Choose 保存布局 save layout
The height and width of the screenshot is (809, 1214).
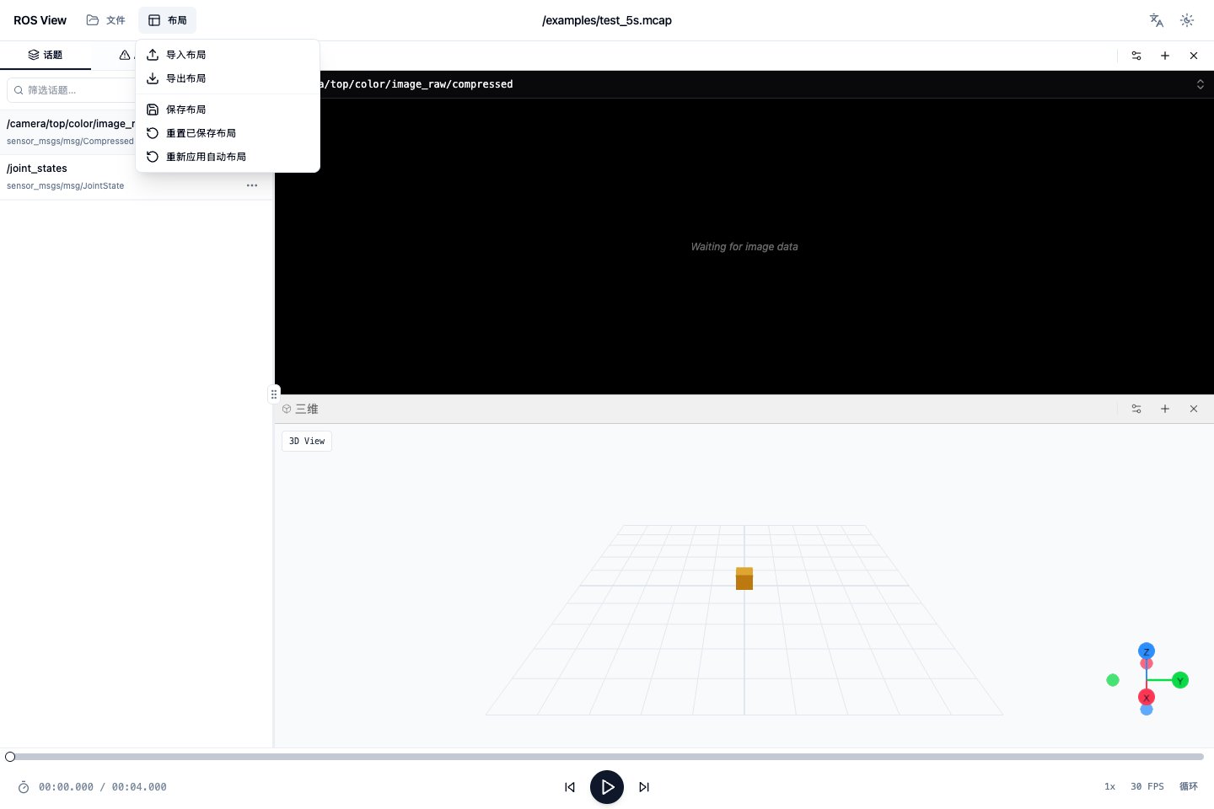228,110
